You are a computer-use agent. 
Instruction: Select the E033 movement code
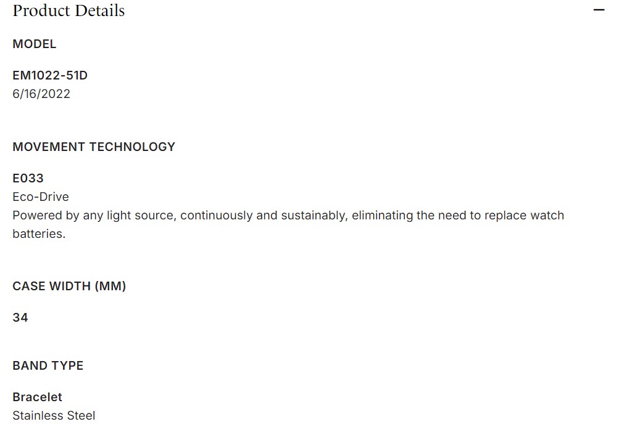click(x=28, y=178)
